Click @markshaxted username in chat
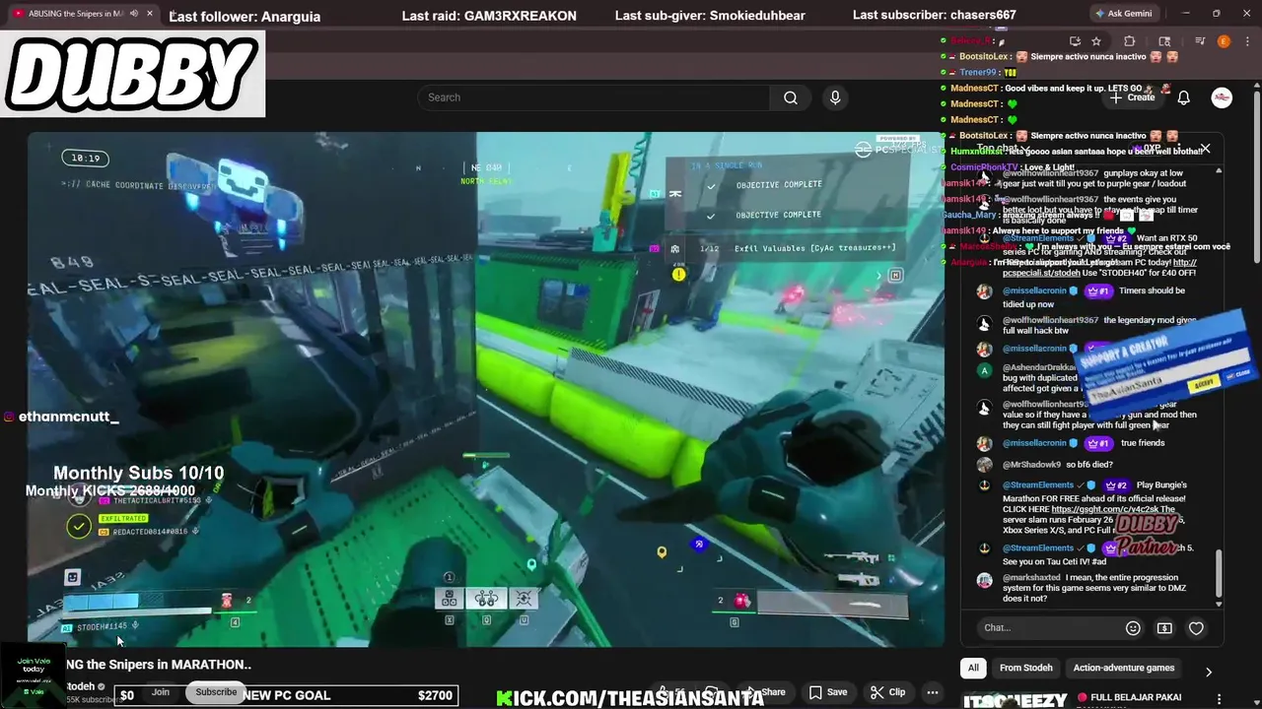 [x=1032, y=578]
